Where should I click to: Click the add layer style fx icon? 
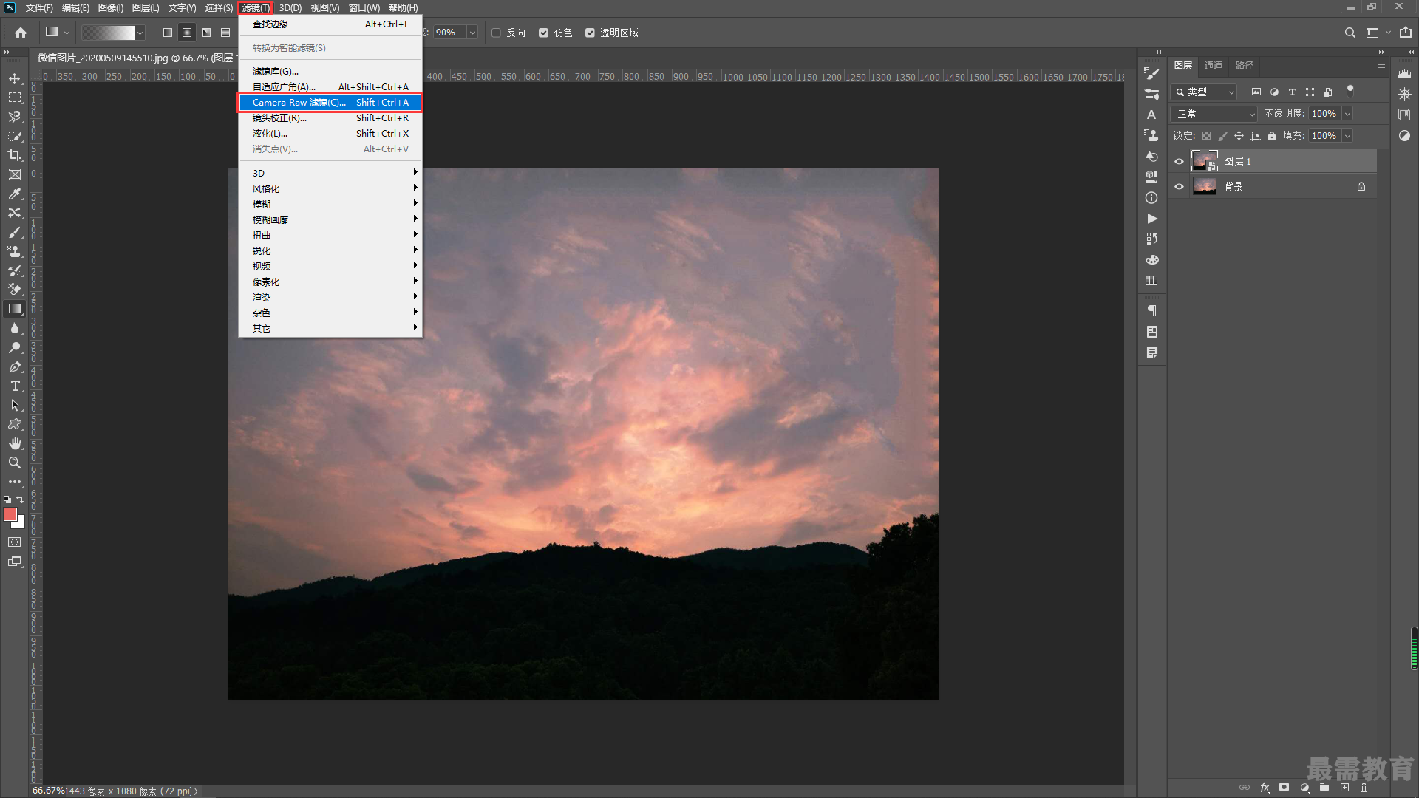[x=1265, y=788]
